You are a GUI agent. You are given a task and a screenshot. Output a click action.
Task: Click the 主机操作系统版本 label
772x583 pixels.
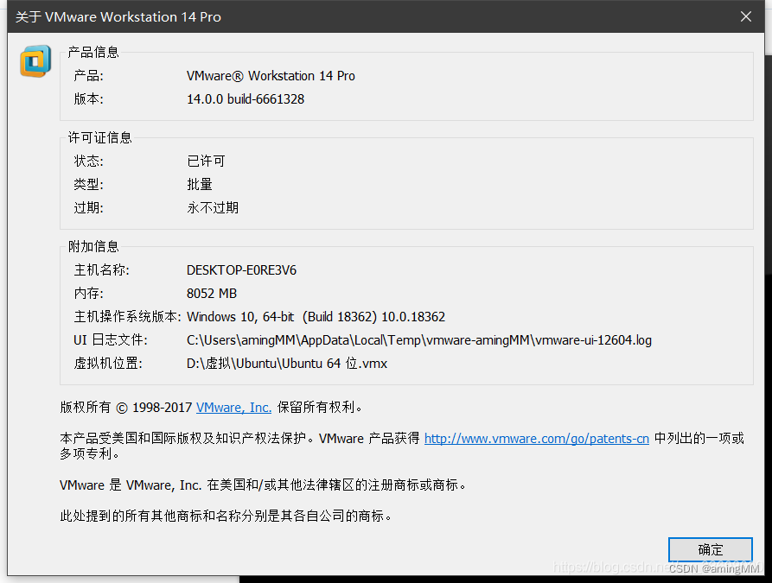tap(128, 317)
